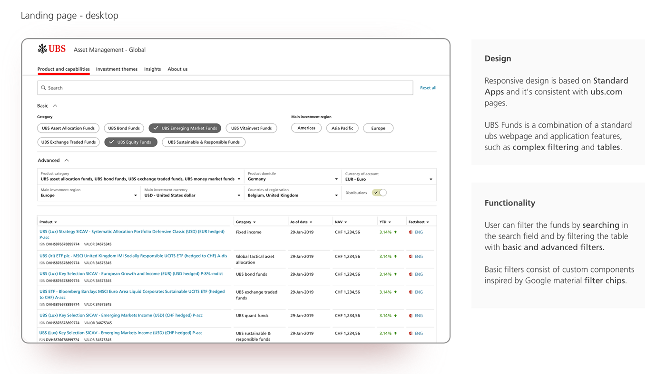Viewport: 666px width, 374px height.
Task: Sort table by NAV column
Action: 341,222
